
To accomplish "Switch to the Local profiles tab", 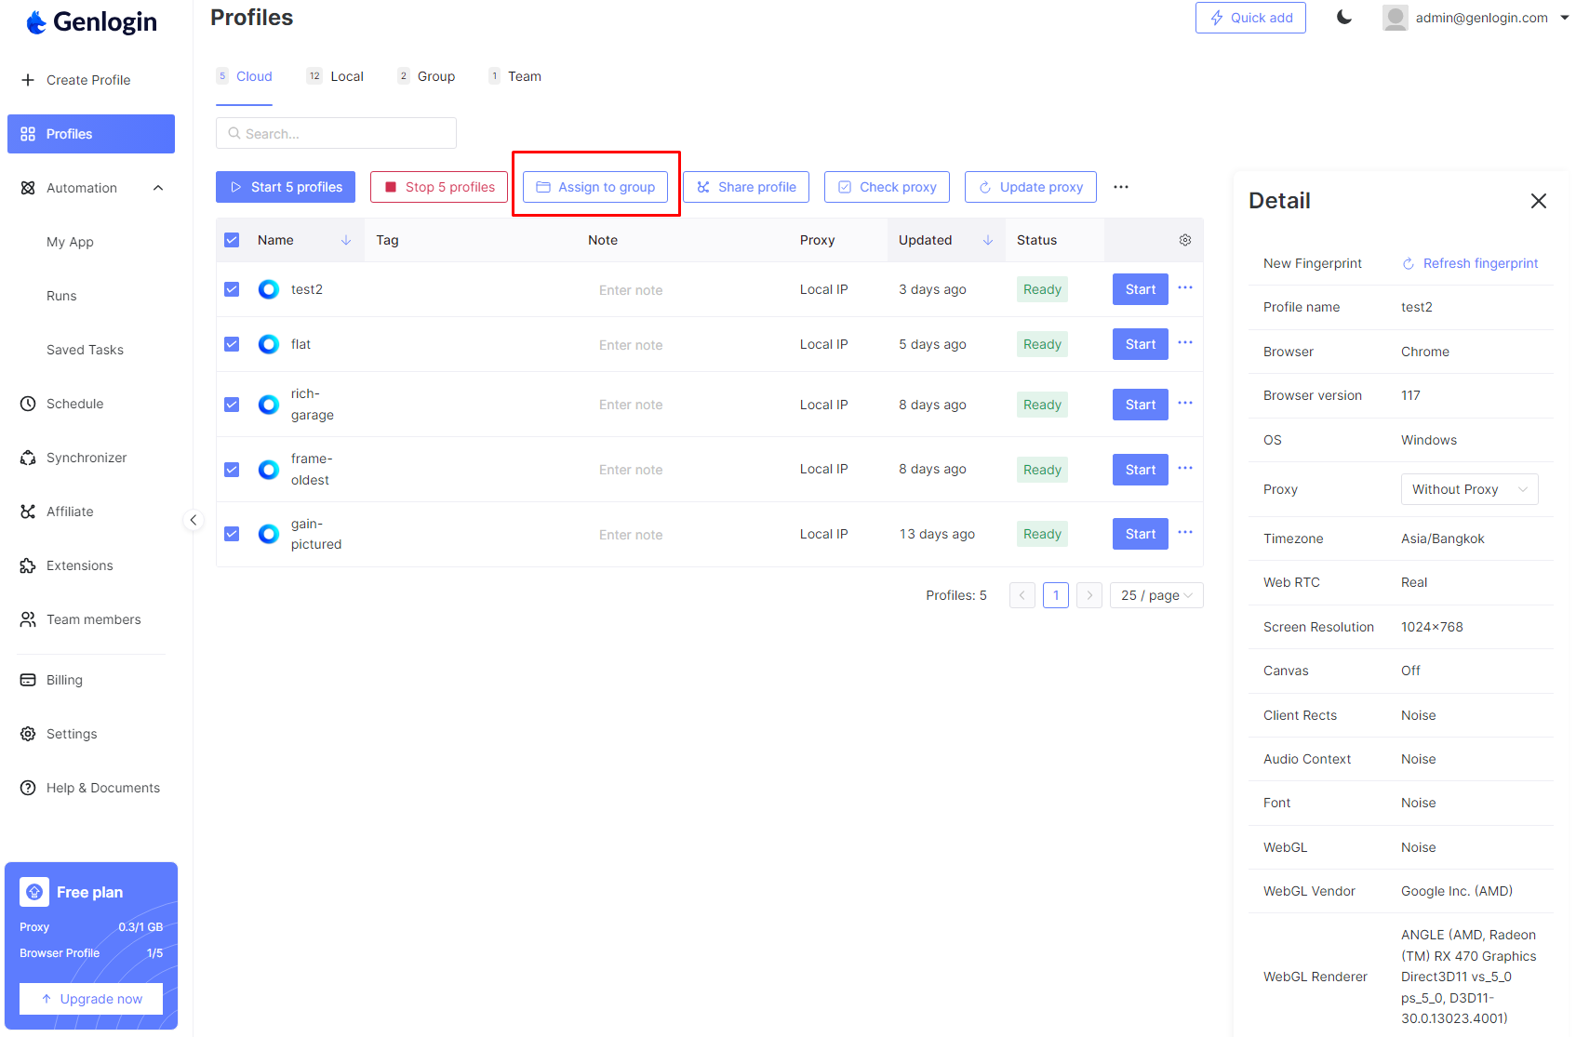I will click(346, 76).
